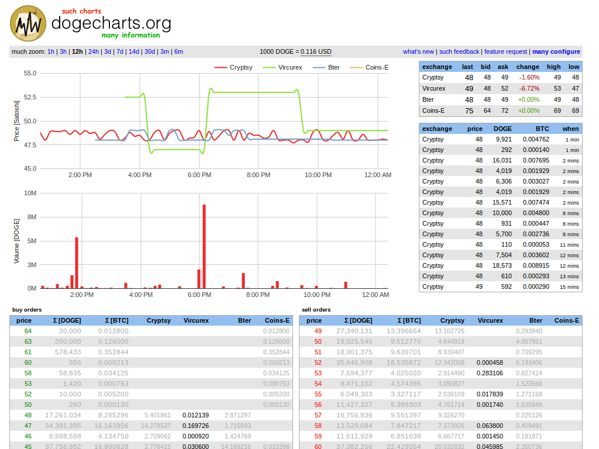The width and height of the screenshot is (599, 449).
Task: Click the trade with 16,031 DOGE
Action: tap(501, 161)
